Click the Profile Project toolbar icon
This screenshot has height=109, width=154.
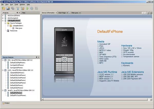coord(36,9)
